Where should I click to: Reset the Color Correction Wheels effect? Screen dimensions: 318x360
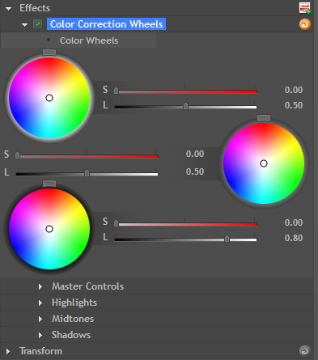pos(305,24)
